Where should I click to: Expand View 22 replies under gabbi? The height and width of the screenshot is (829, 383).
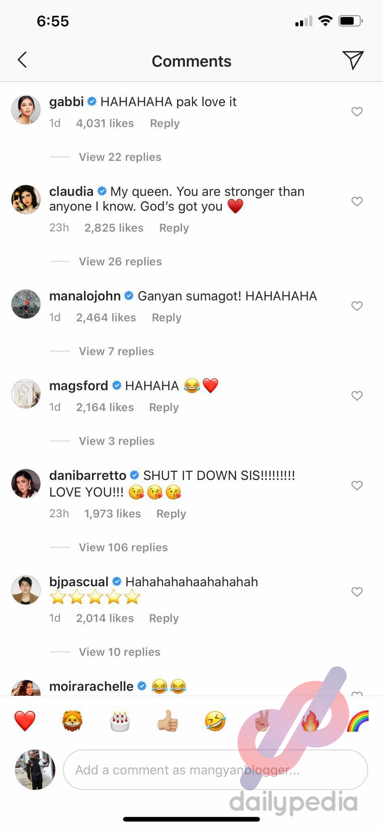pyautogui.click(x=120, y=157)
